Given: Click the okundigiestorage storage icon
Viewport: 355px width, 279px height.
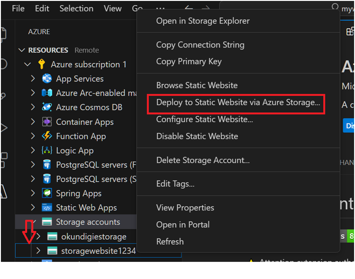Looking at the screenshot, I should pyautogui.click(x=52, y=236).
